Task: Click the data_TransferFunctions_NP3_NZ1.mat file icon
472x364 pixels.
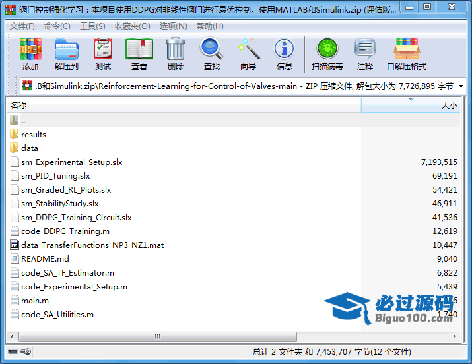Action: [x=15, y=245]
